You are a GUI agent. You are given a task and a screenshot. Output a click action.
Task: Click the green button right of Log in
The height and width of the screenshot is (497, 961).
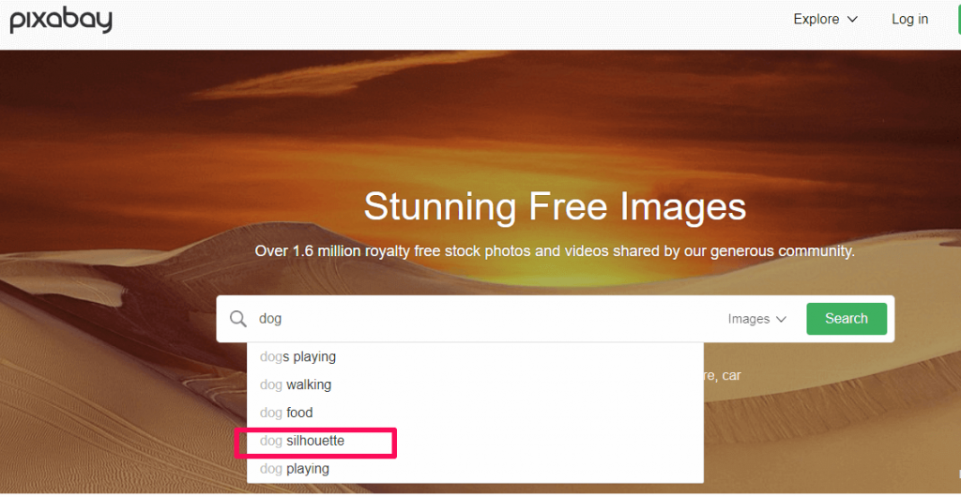pos(956,20)
